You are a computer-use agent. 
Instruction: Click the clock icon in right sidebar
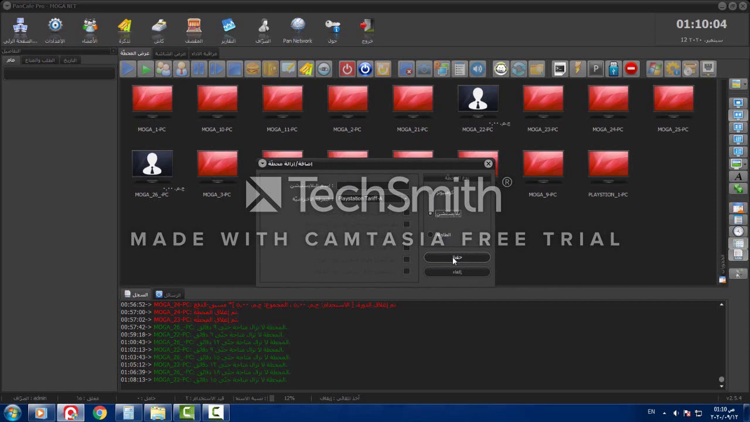click(x=738, y=232)
